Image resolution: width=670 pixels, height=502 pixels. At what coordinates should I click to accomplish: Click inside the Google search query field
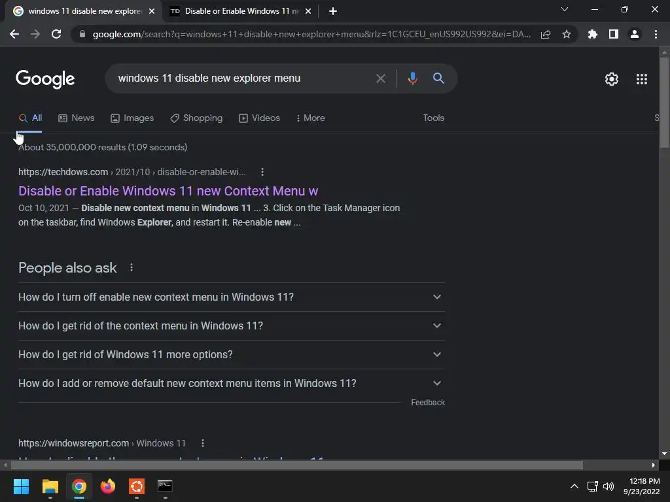[243, 78]
